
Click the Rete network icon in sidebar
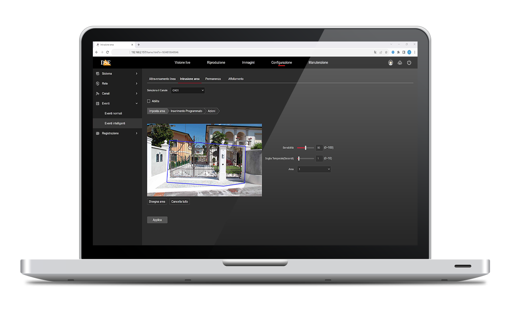click(x=97, y=83)
